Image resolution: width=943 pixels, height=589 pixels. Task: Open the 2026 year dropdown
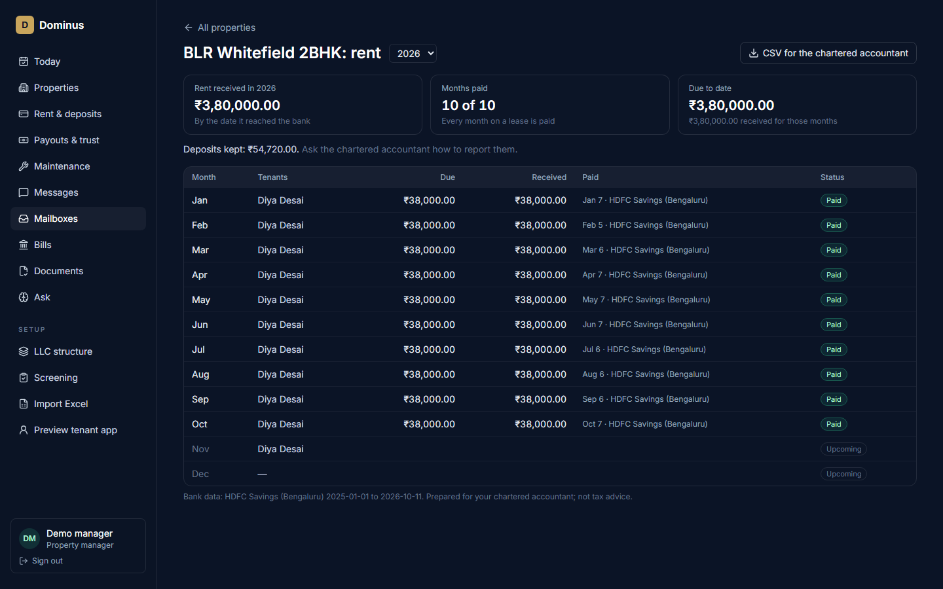point(413,54)
